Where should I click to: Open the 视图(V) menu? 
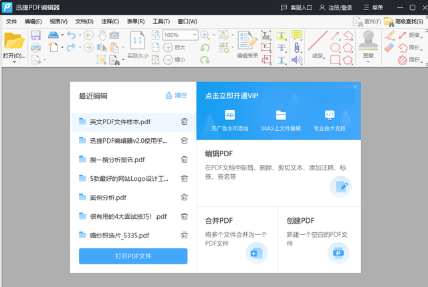tap(58, 21)
